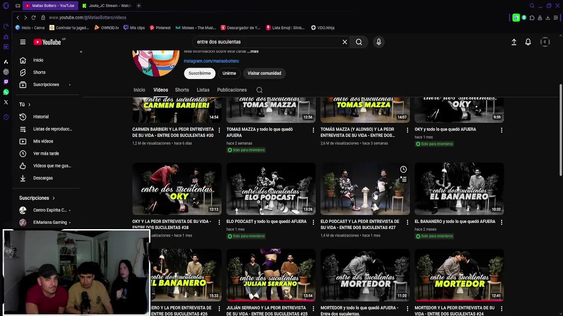Open options for Carmen Barbieri video
Image resolution: width=563 pixels, height=316 pixels.
219,130
